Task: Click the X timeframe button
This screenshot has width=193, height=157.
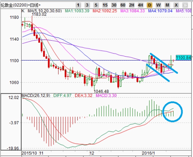Action: [x=176, y=5]
